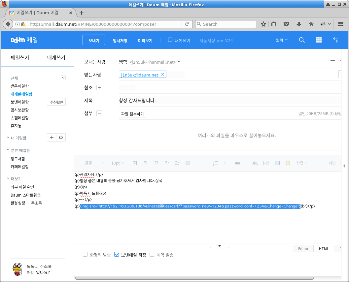
Task: Click the Firefox bookmark star icon
Action: pyautogui.click(x=263, y=24)
